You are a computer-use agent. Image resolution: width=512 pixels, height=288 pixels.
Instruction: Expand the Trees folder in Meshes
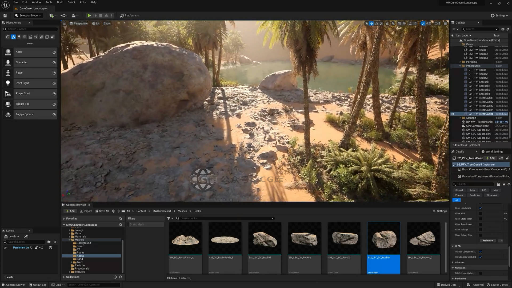pyautogui.click(x=72, y=262)
